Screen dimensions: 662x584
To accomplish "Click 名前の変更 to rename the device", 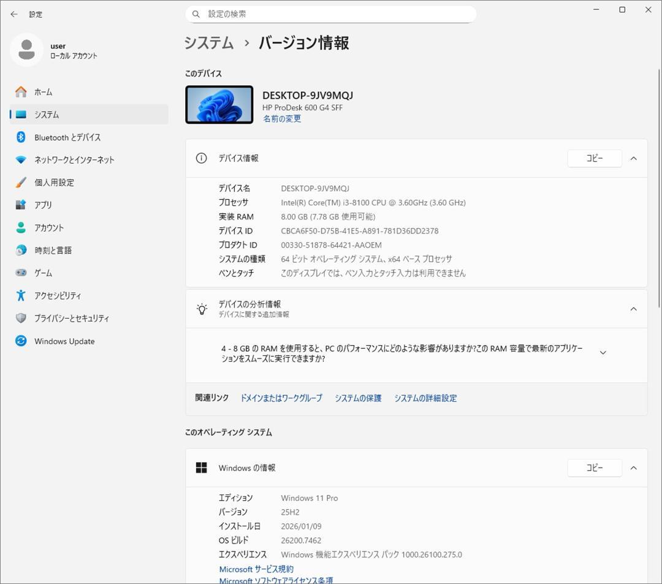I will click(x=282, y=118).
